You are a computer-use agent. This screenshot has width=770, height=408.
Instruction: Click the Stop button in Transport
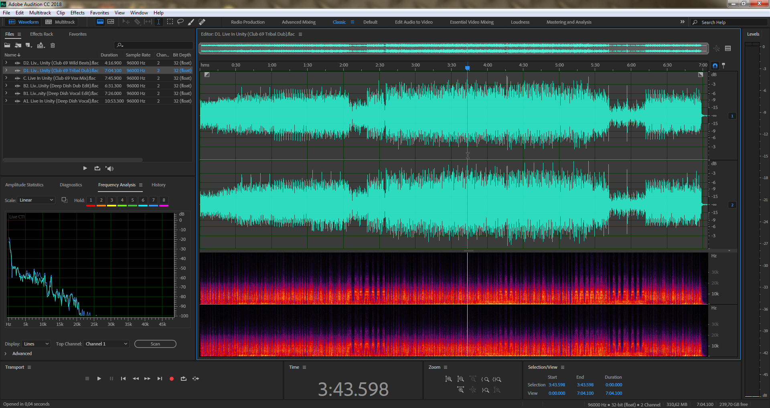pos(87,378)
